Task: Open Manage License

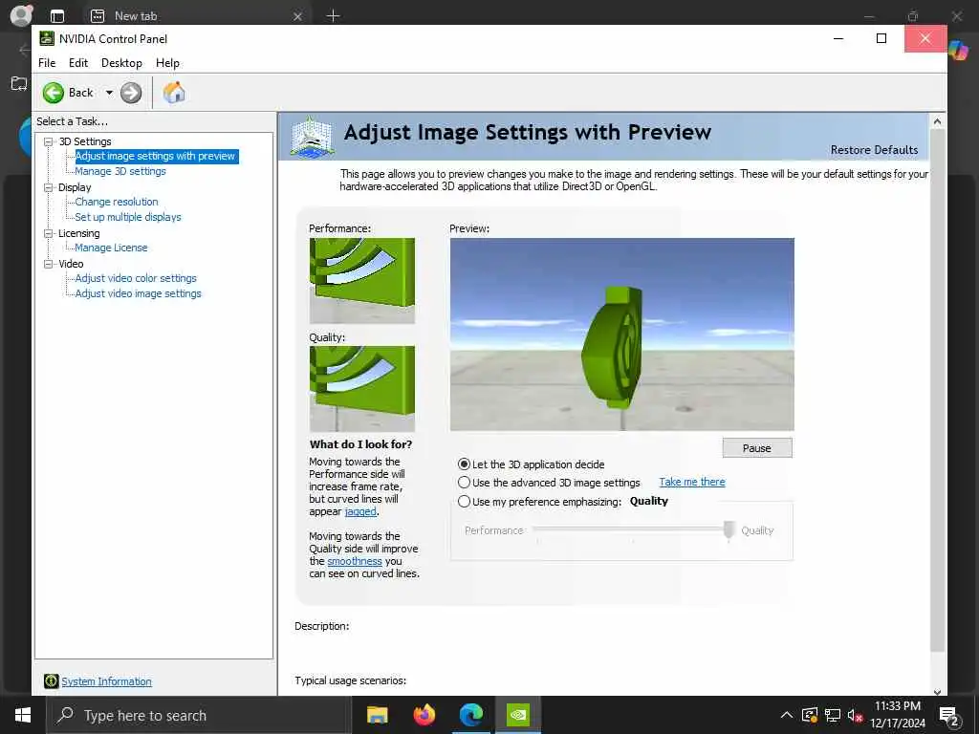Action: 111,248
